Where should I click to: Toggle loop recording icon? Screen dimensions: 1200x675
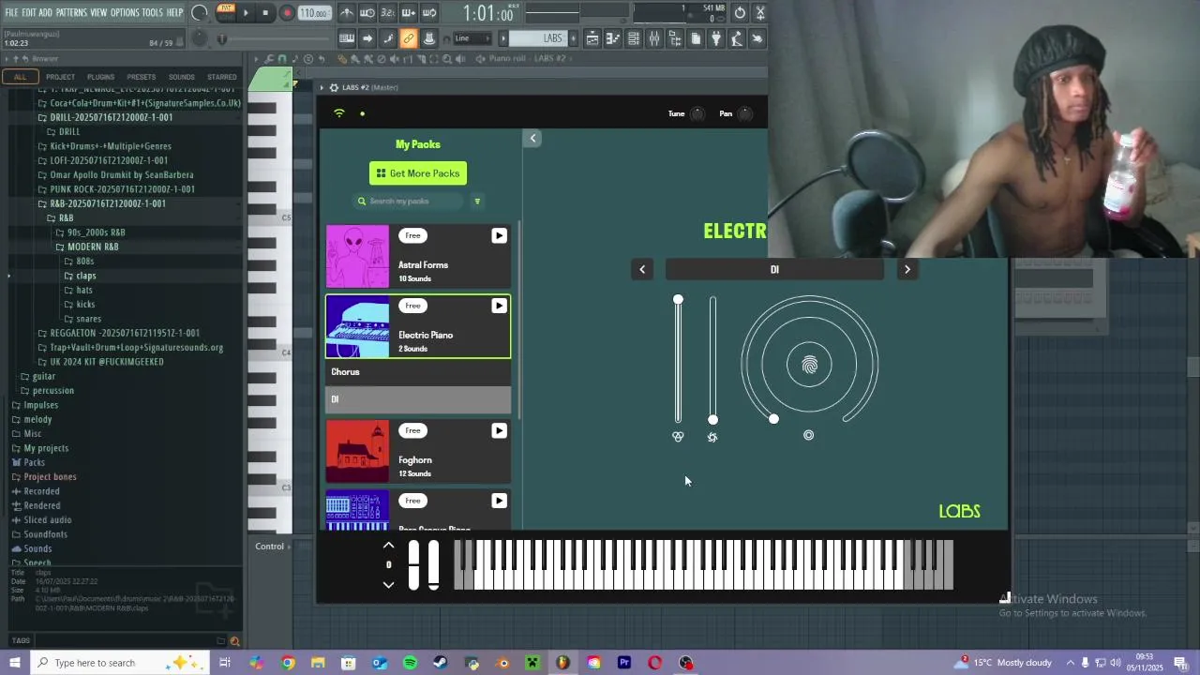point(429,13)
